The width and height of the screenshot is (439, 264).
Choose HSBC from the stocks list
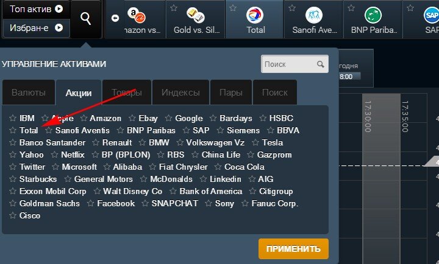[x=281, y=118]
